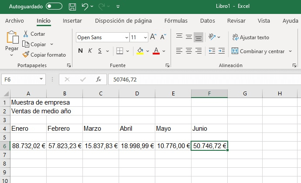This screenshot has height=183, width=301.
Task: Click the Copiar formato brush button
Action: (44, 54)
